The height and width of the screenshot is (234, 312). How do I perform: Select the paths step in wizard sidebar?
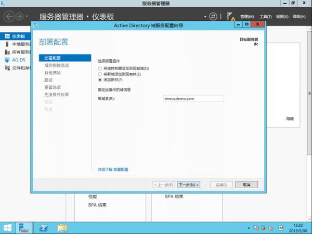pyautogui.click(x=48, y=80)
